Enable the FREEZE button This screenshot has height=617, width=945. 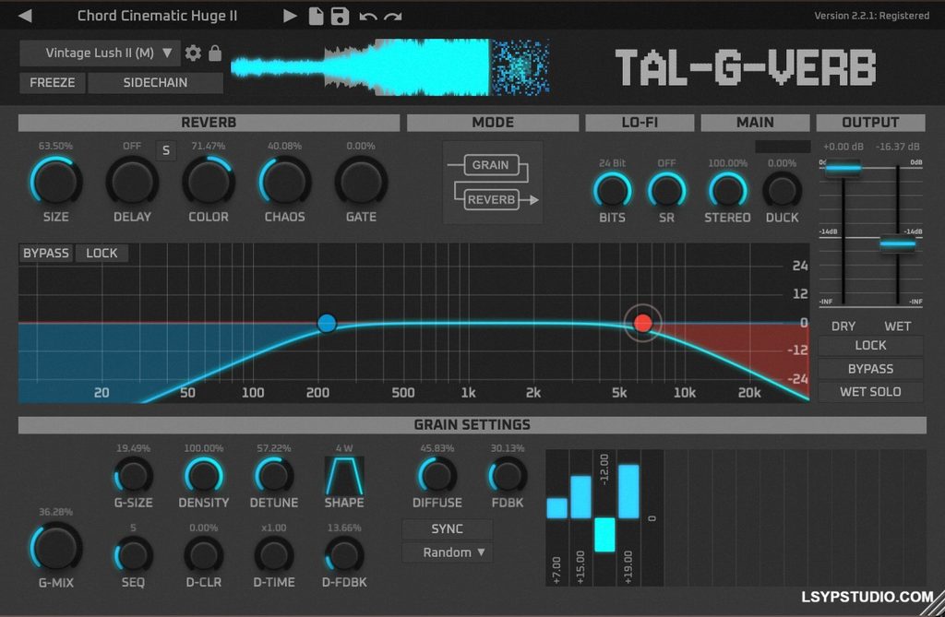pos(53,83)
